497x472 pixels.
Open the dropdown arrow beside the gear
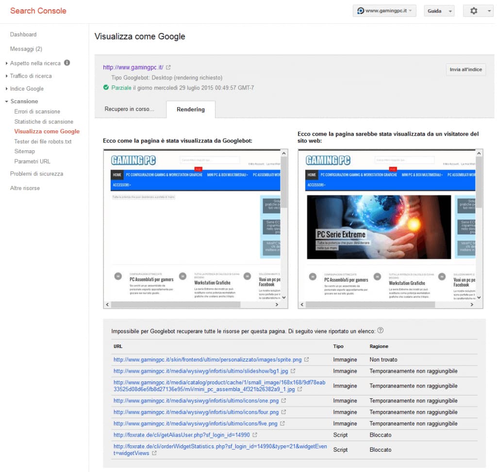(x=489, y=11)
